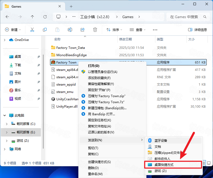The image size is (213, 178).
Task: Click the Share icon in toolbar
Action: click(x=83, y=30)
